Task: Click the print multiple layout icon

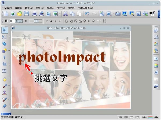Action: click(48, 14)
